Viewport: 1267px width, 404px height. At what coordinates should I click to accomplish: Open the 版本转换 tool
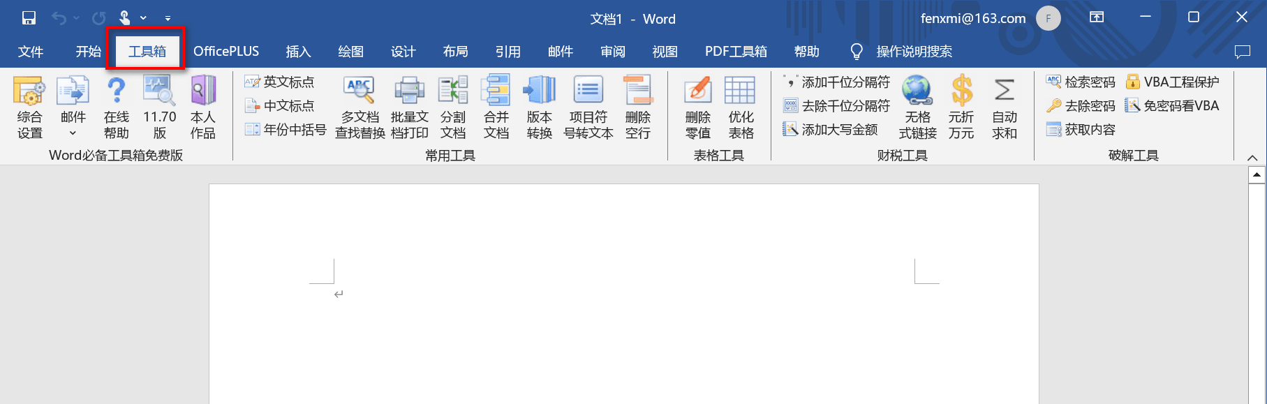[x=539, y=107]
